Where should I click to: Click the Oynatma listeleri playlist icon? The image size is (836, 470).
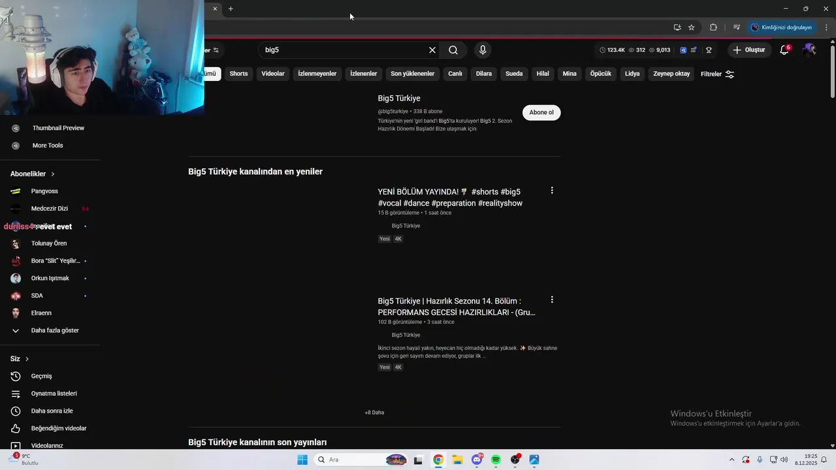[x=16, y=394]
